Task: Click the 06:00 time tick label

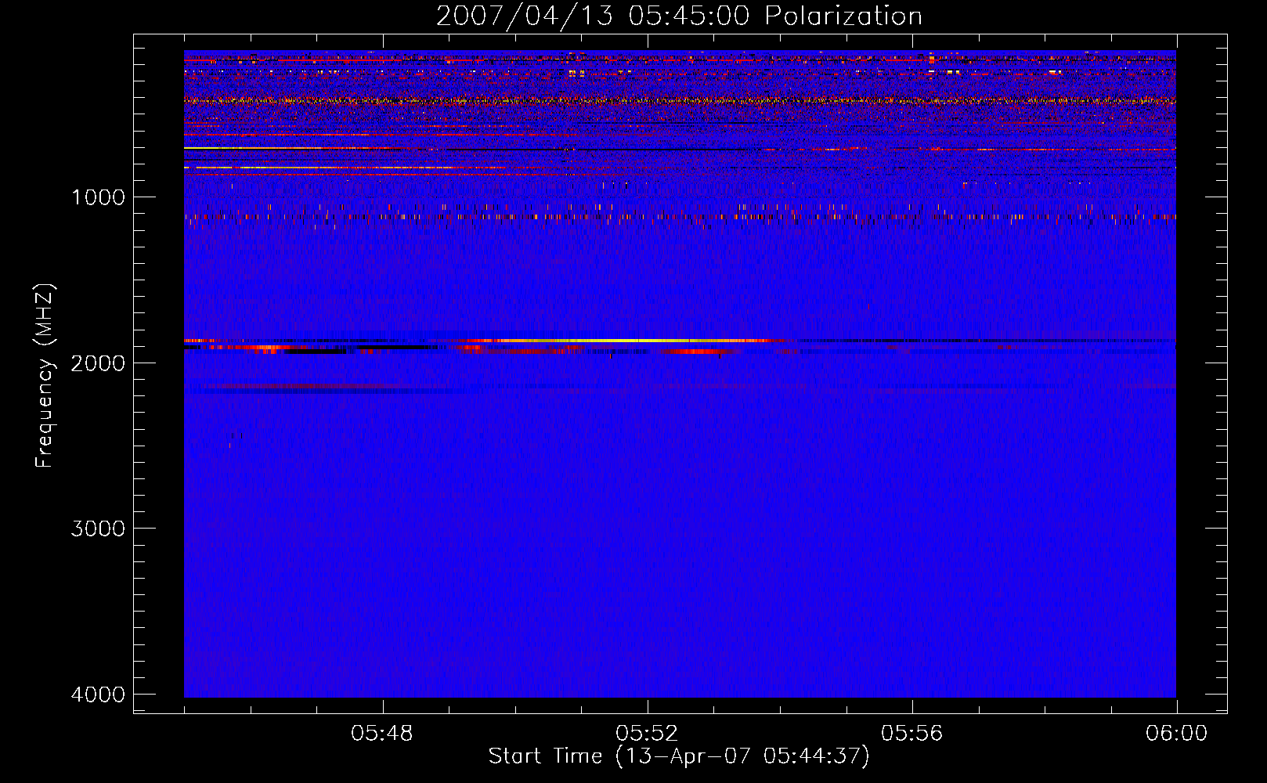Action: [x=1176, y=734]
